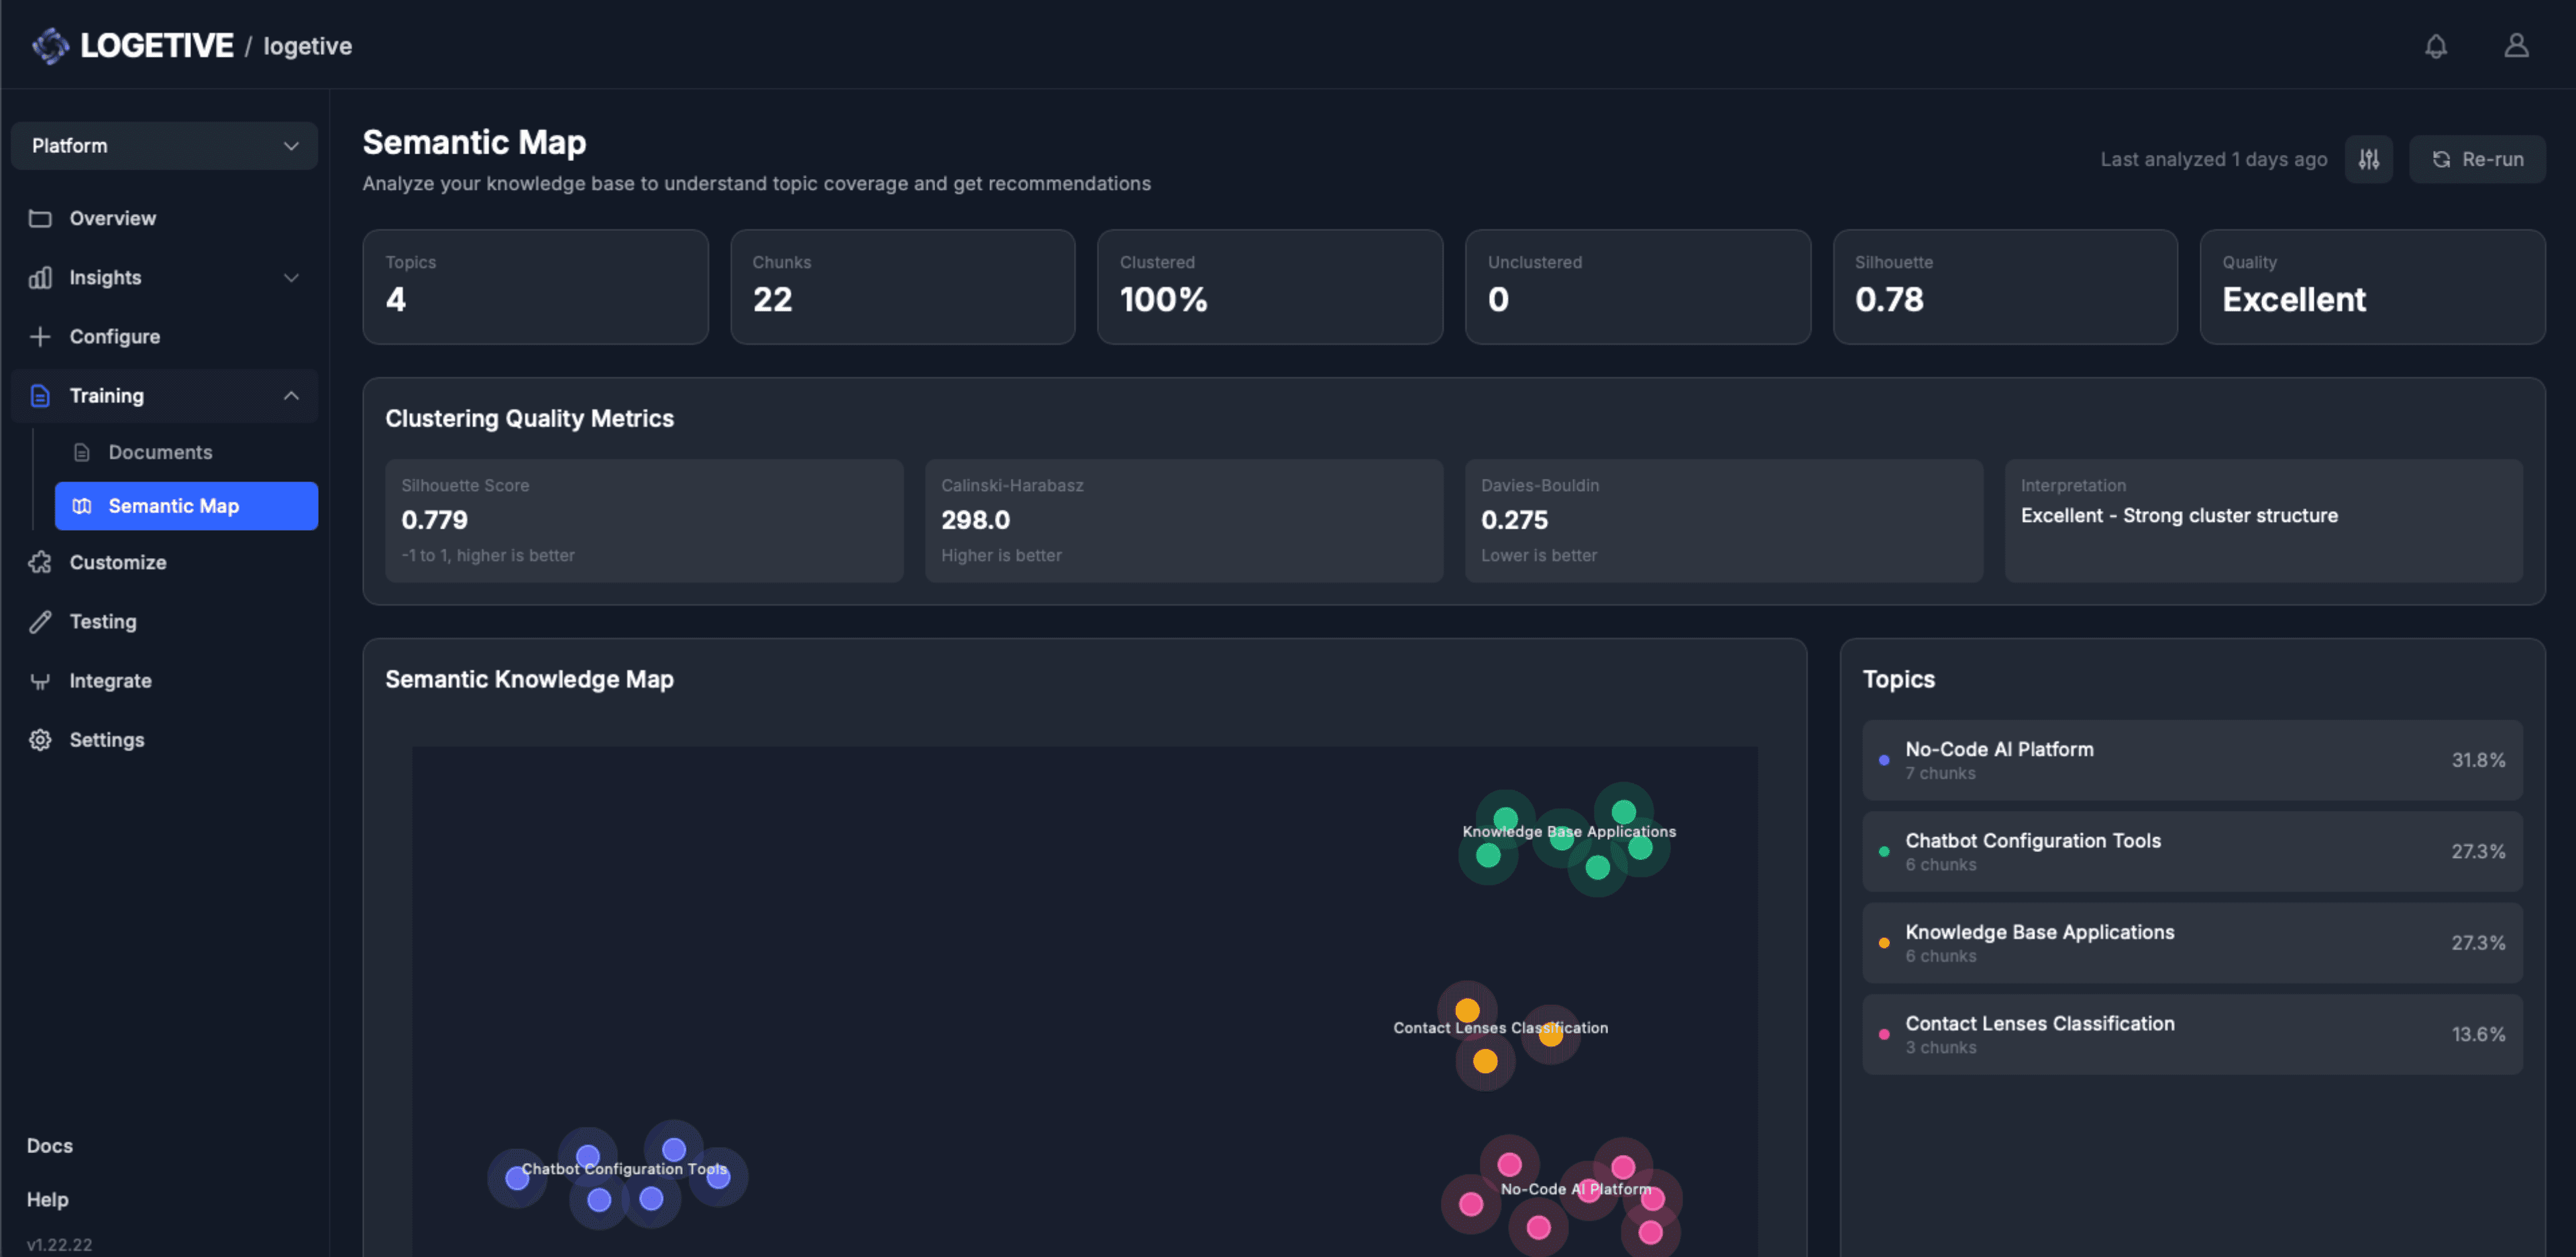
Task: Open the user profile icon
Action: click(x=2516, y=46)
